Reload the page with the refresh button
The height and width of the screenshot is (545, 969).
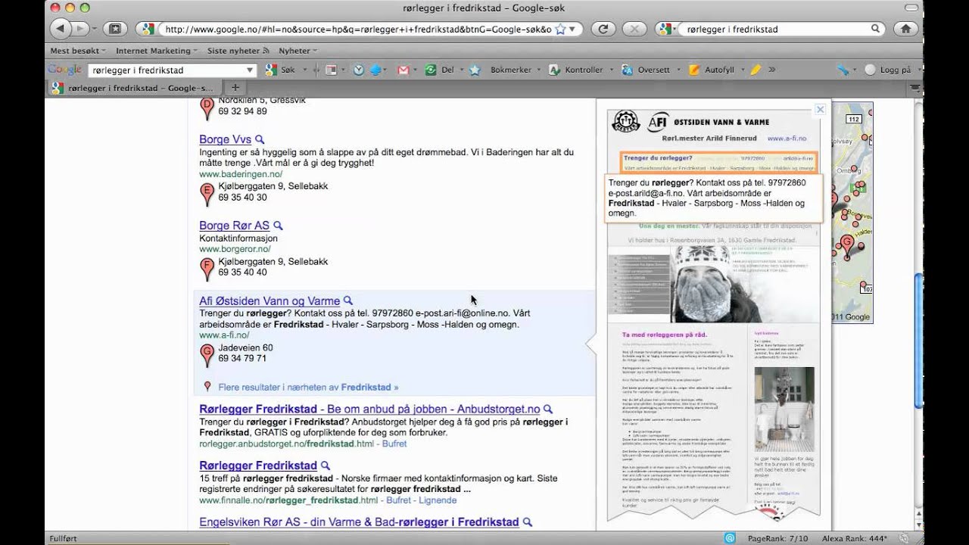[603, 29]
